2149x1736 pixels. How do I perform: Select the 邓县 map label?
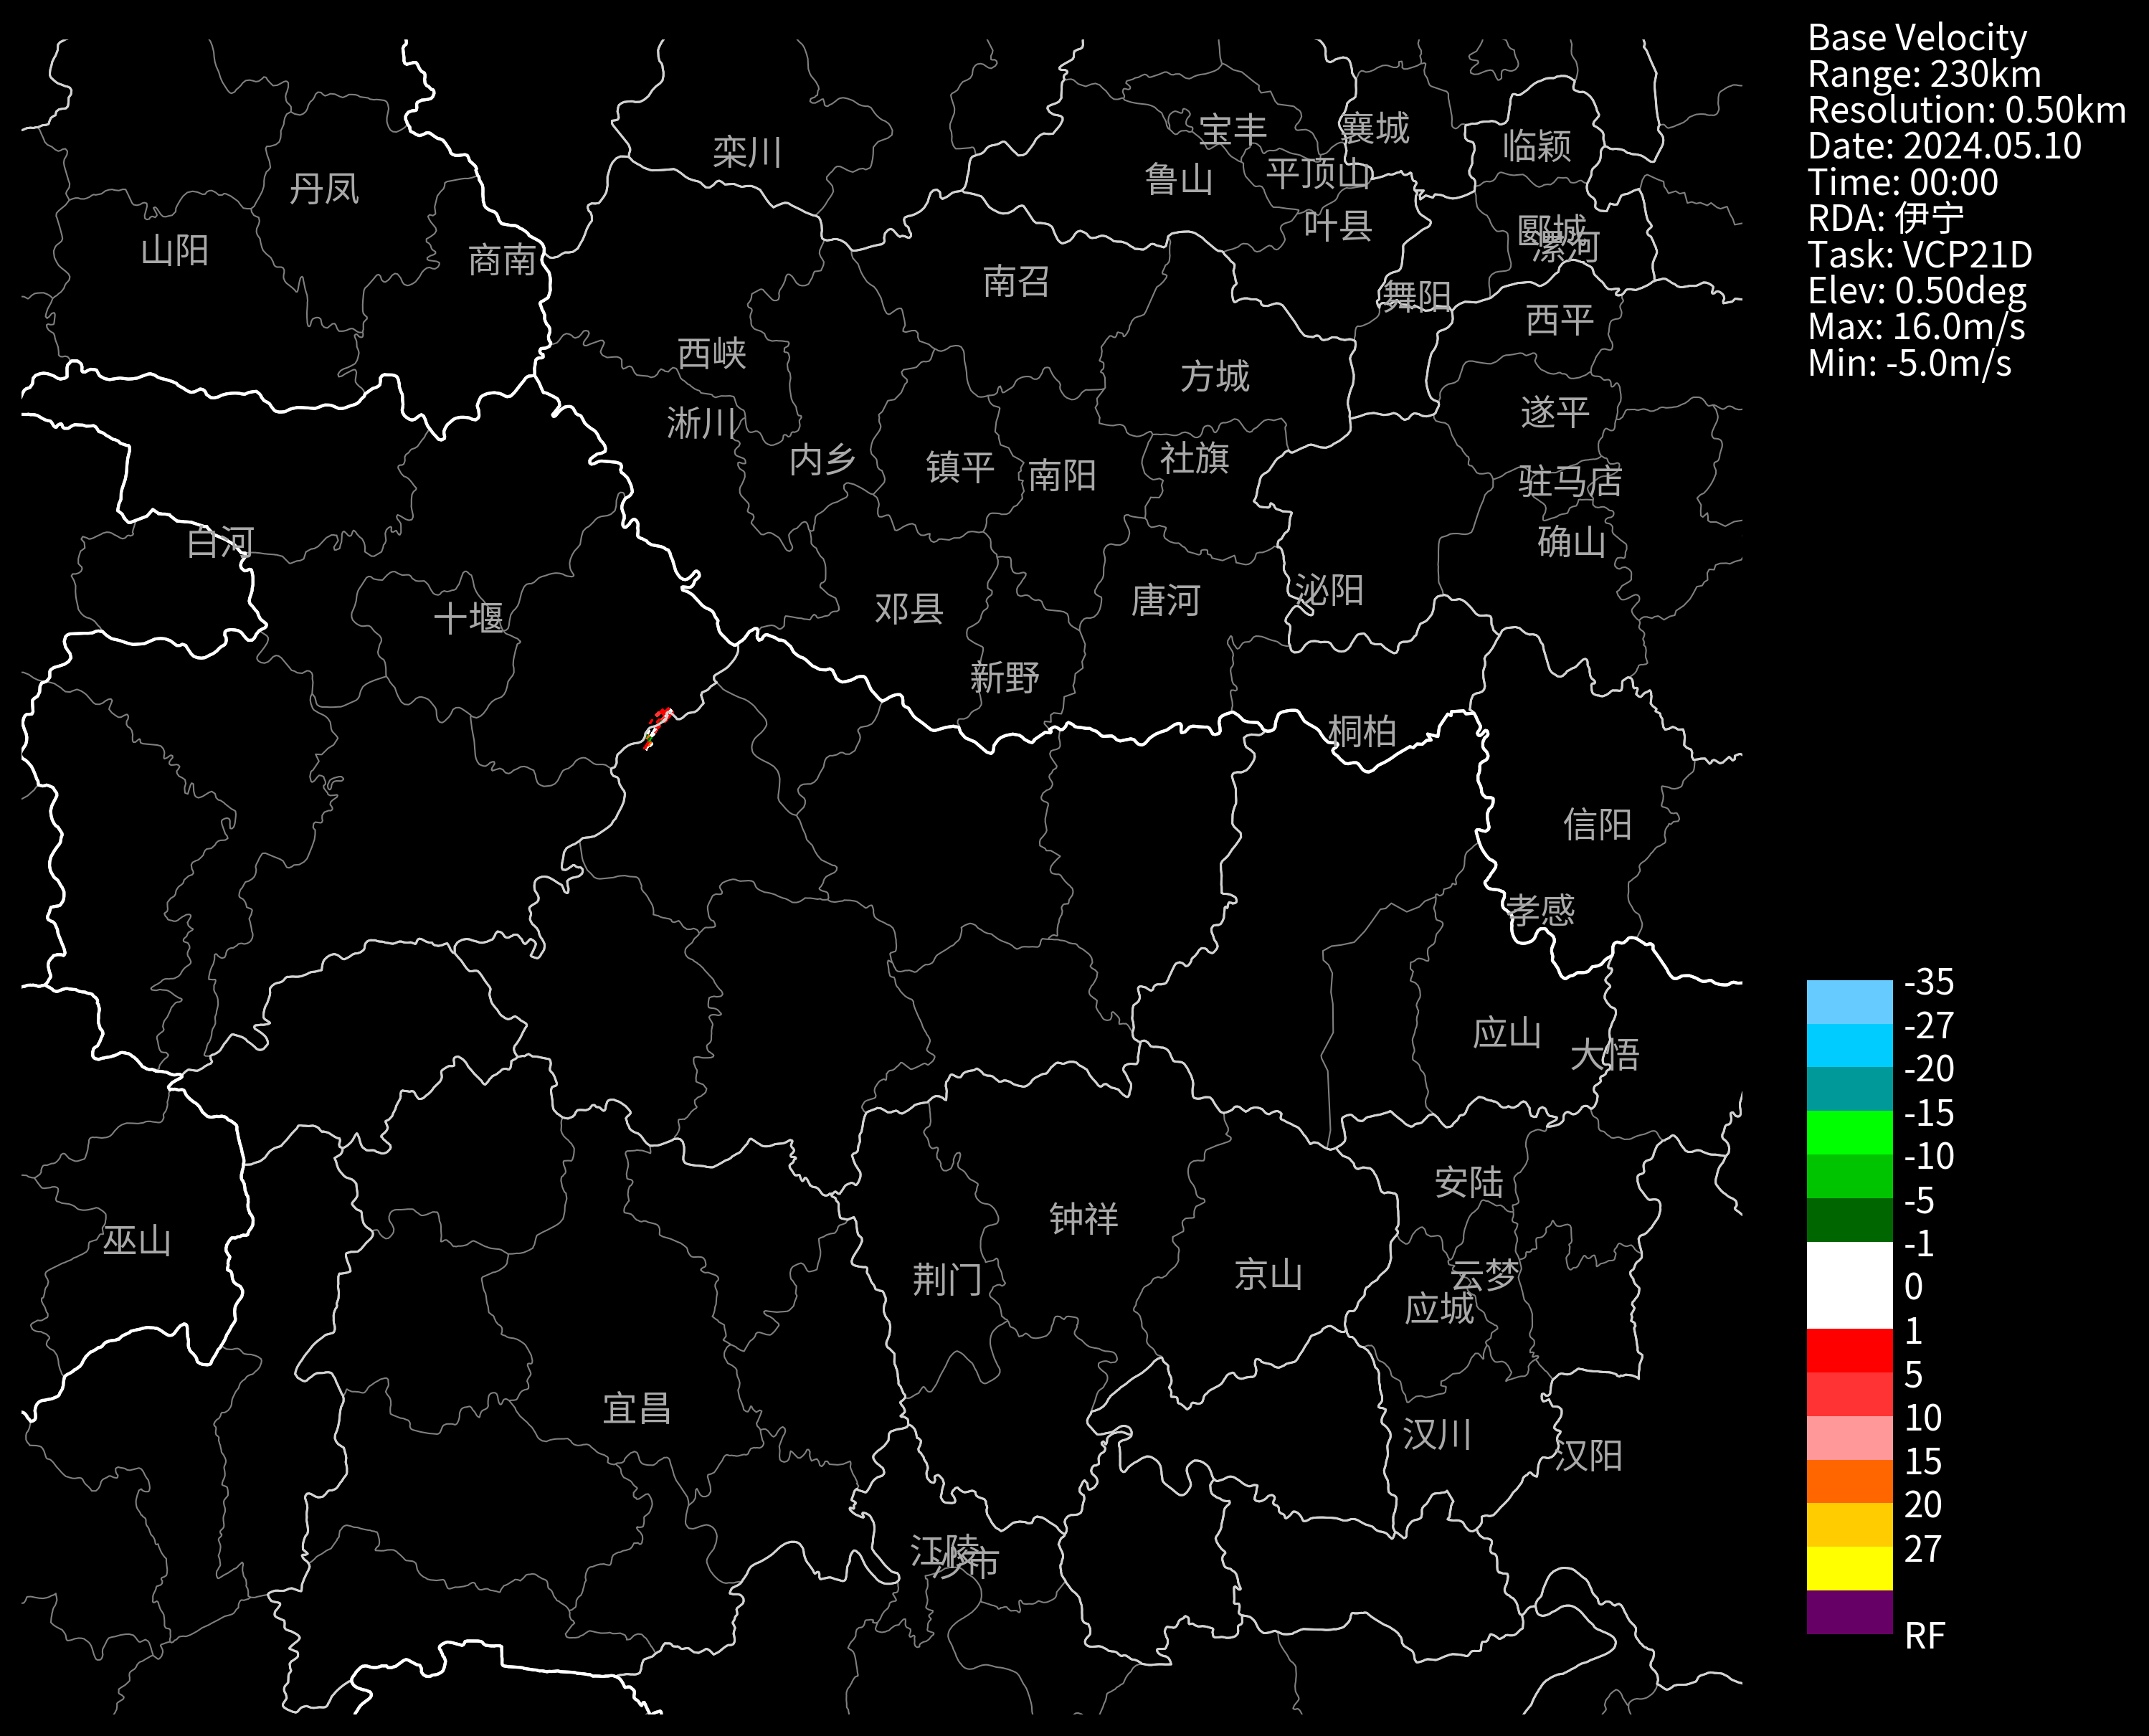pos(908,608)
